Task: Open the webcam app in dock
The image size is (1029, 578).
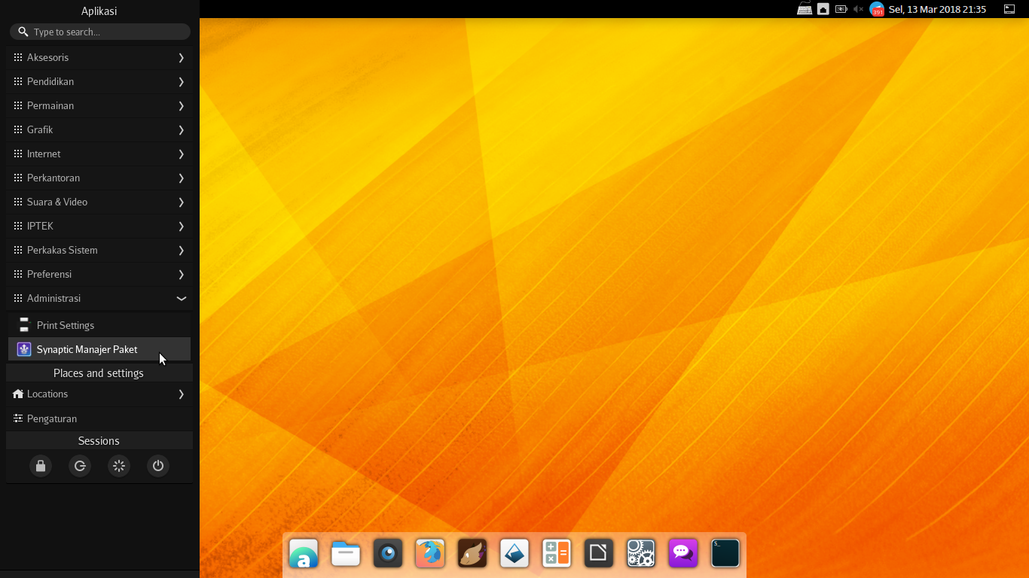Action: [388, 554]
